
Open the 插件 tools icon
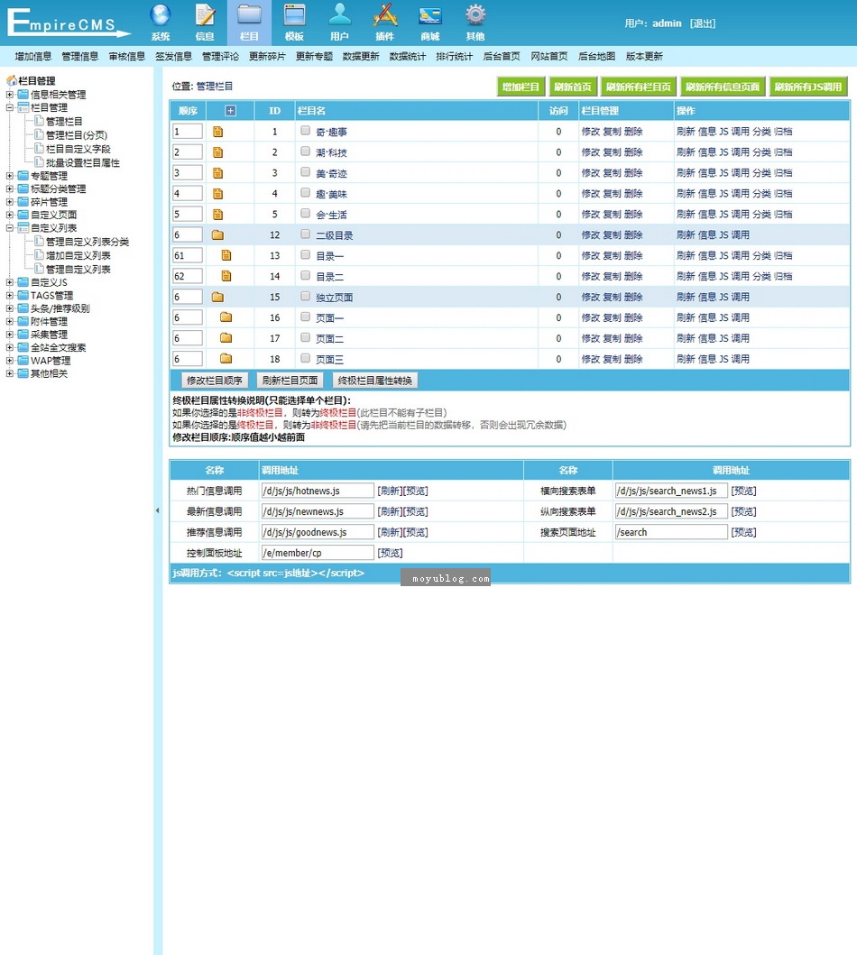coord(385,15)
